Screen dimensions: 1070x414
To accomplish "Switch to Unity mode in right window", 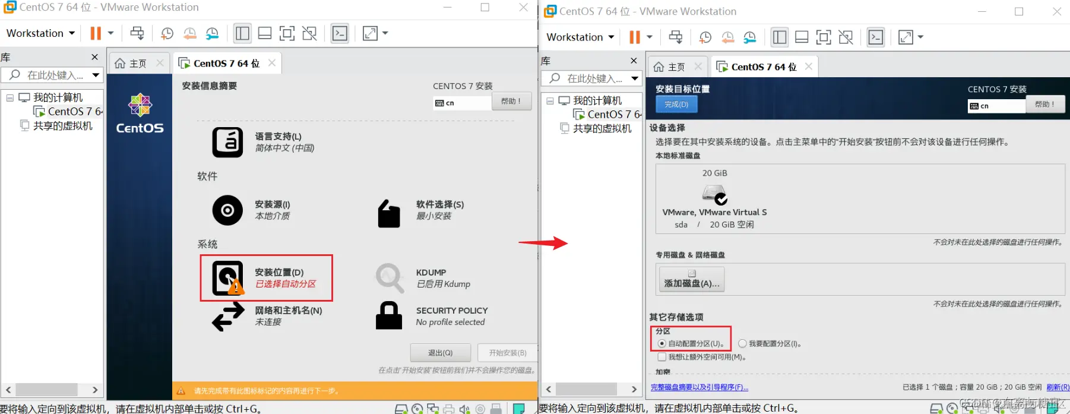I will coord(846,37).
